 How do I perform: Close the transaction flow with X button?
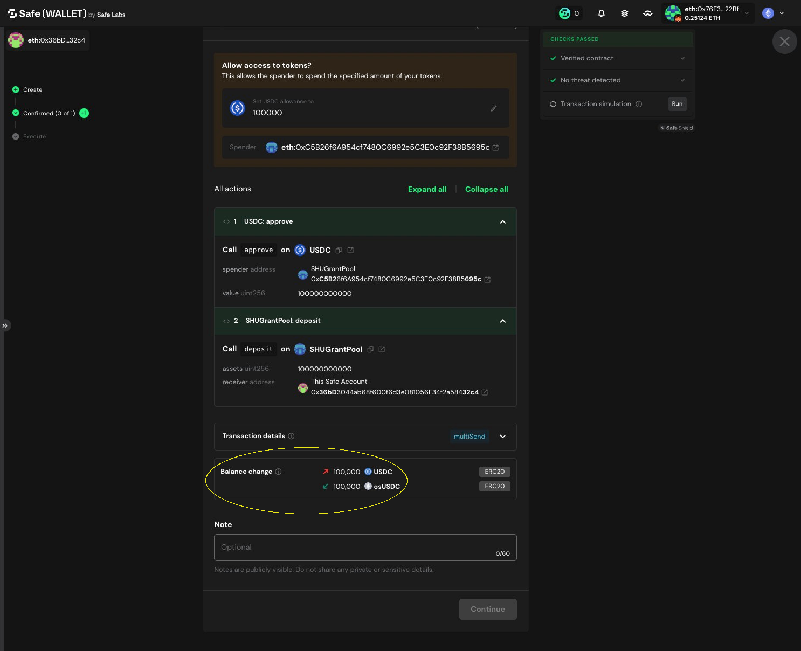[784, 41]
